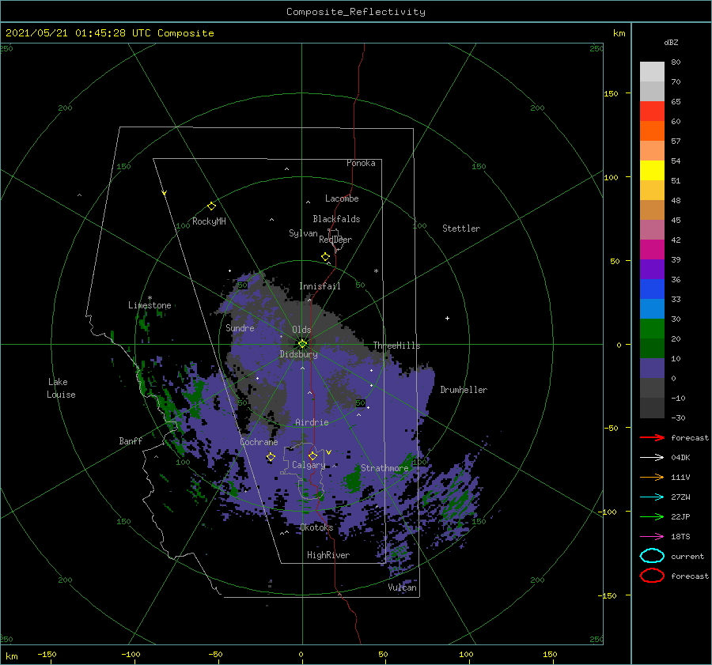Click the Lake Louise label

pyautogui.click(x=61, y=388)
